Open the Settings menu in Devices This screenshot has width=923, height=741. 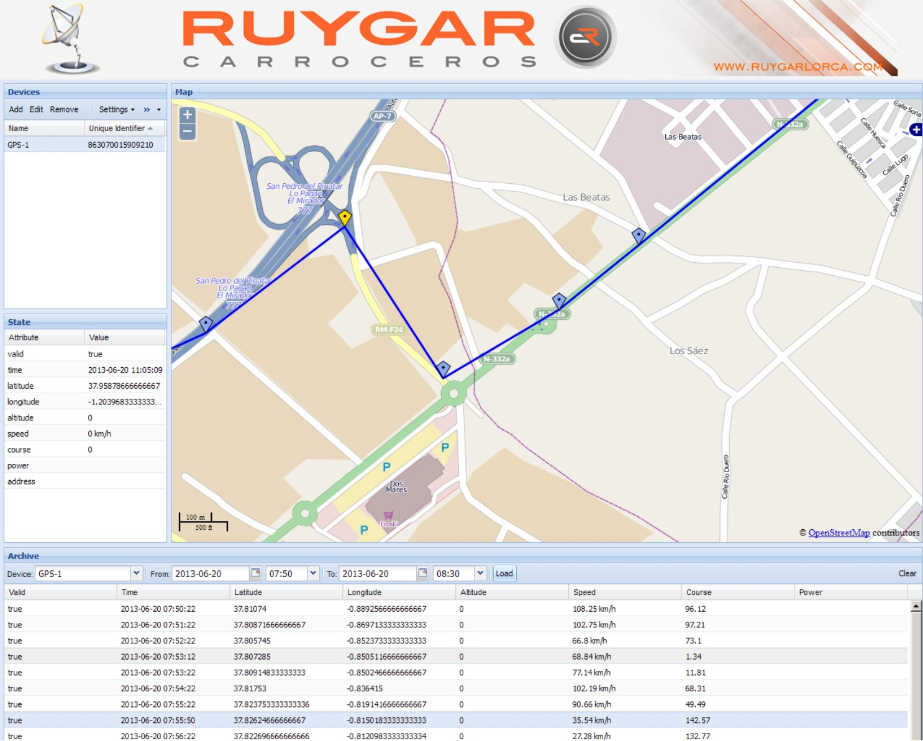(x=116, y=110)
